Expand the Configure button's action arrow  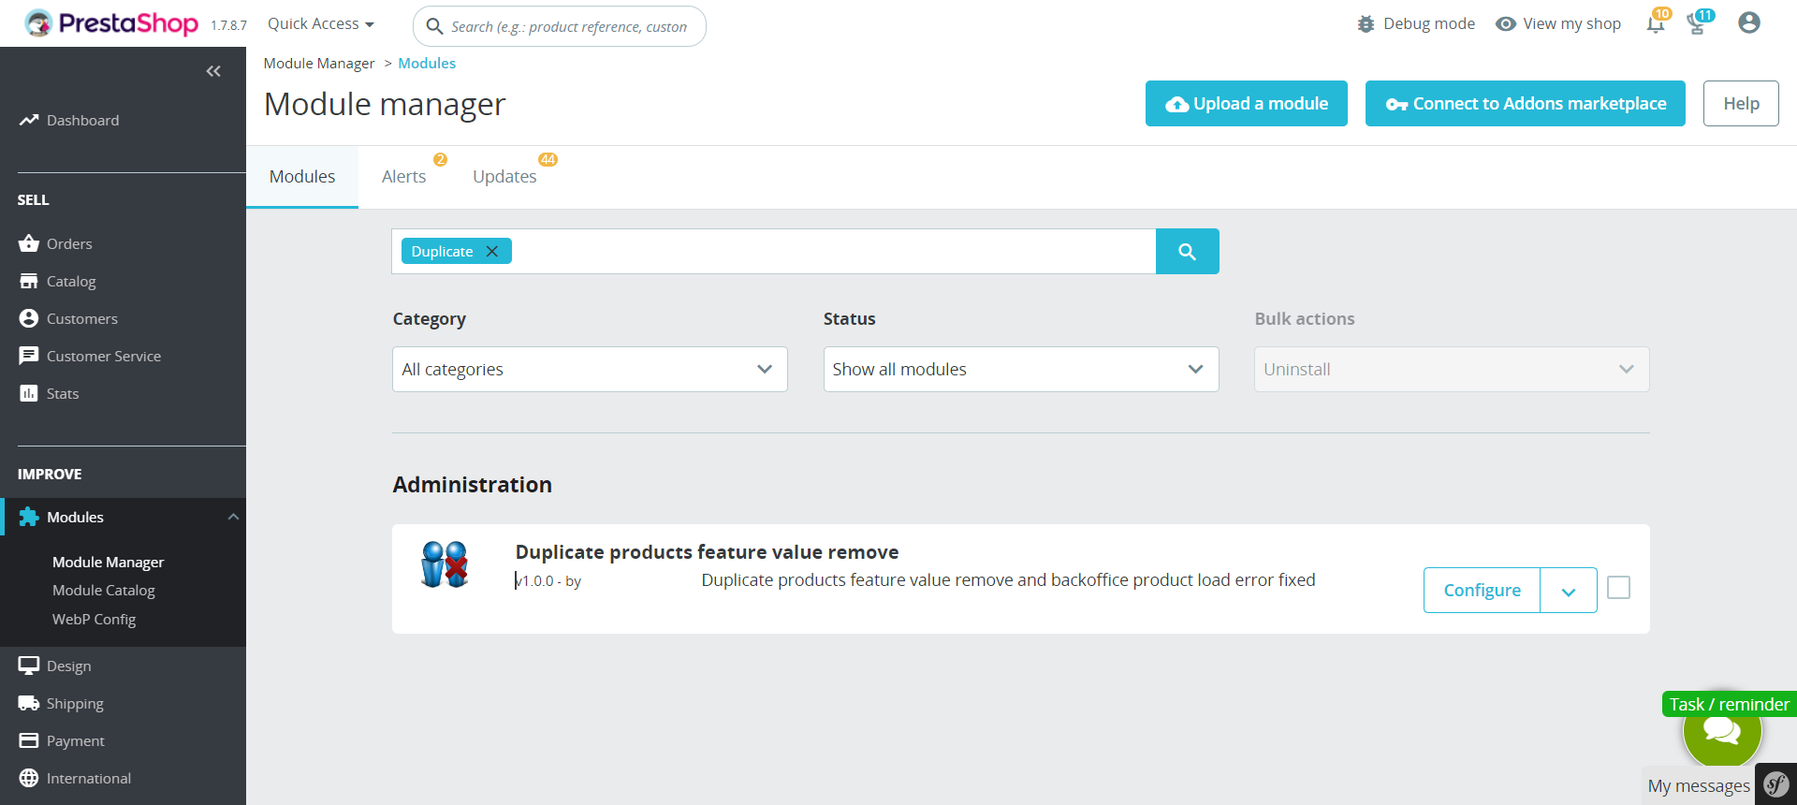pos(1569,591)
